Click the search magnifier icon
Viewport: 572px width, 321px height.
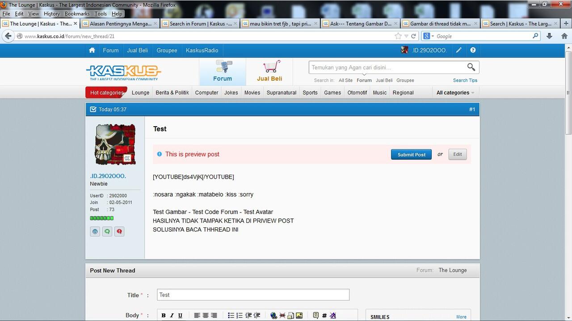[471, 67]
